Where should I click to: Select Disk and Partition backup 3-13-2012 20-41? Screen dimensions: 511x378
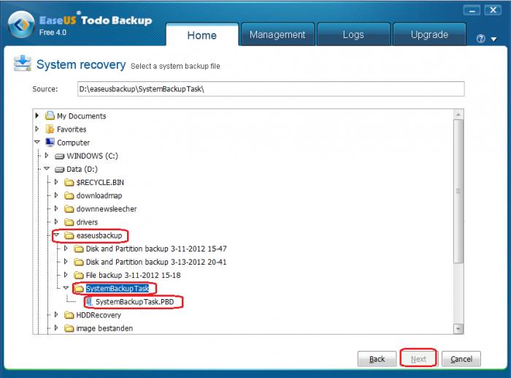coord(156,262)
